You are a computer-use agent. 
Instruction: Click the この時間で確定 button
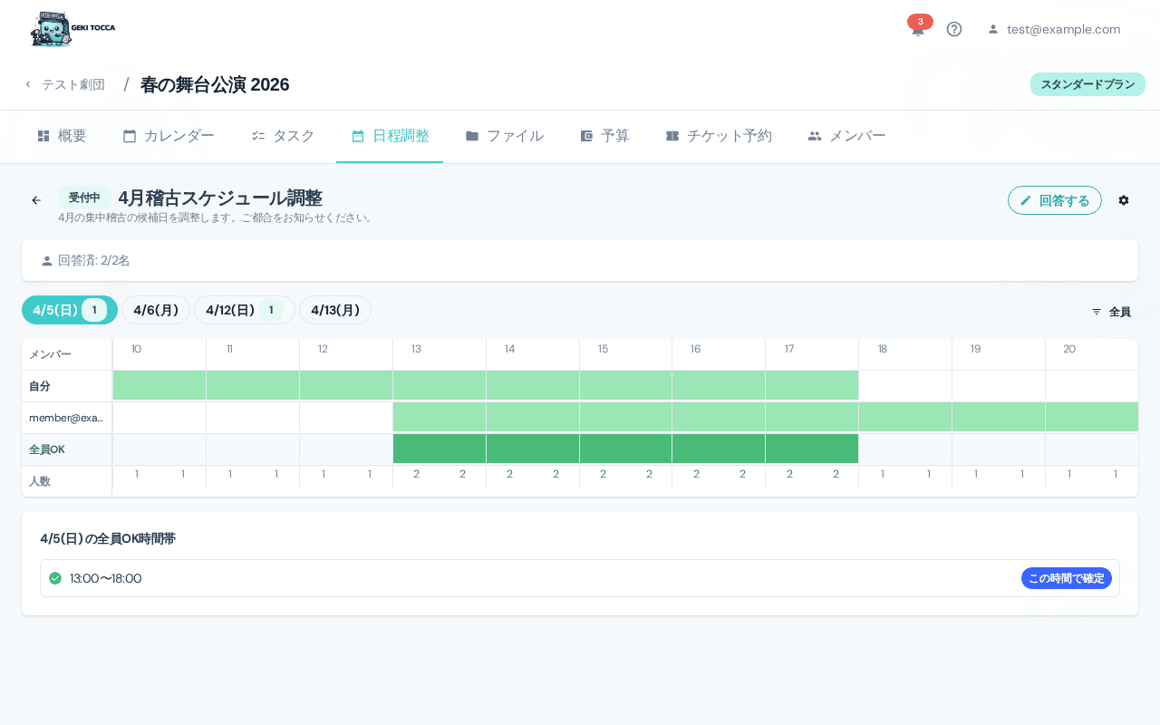(x=1066, y=578)
